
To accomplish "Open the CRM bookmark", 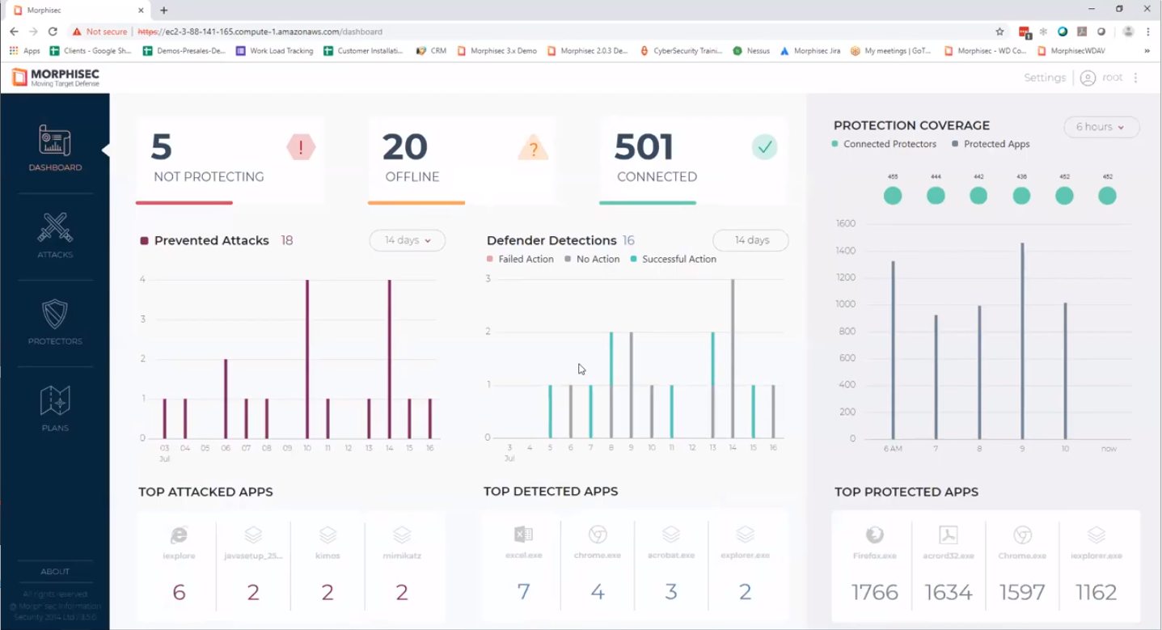I will click(x=431, y=50).
